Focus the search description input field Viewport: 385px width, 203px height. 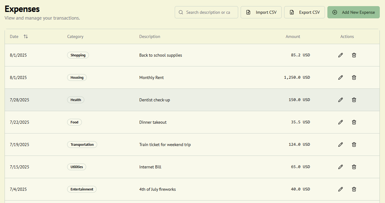[x=208, y=12]
